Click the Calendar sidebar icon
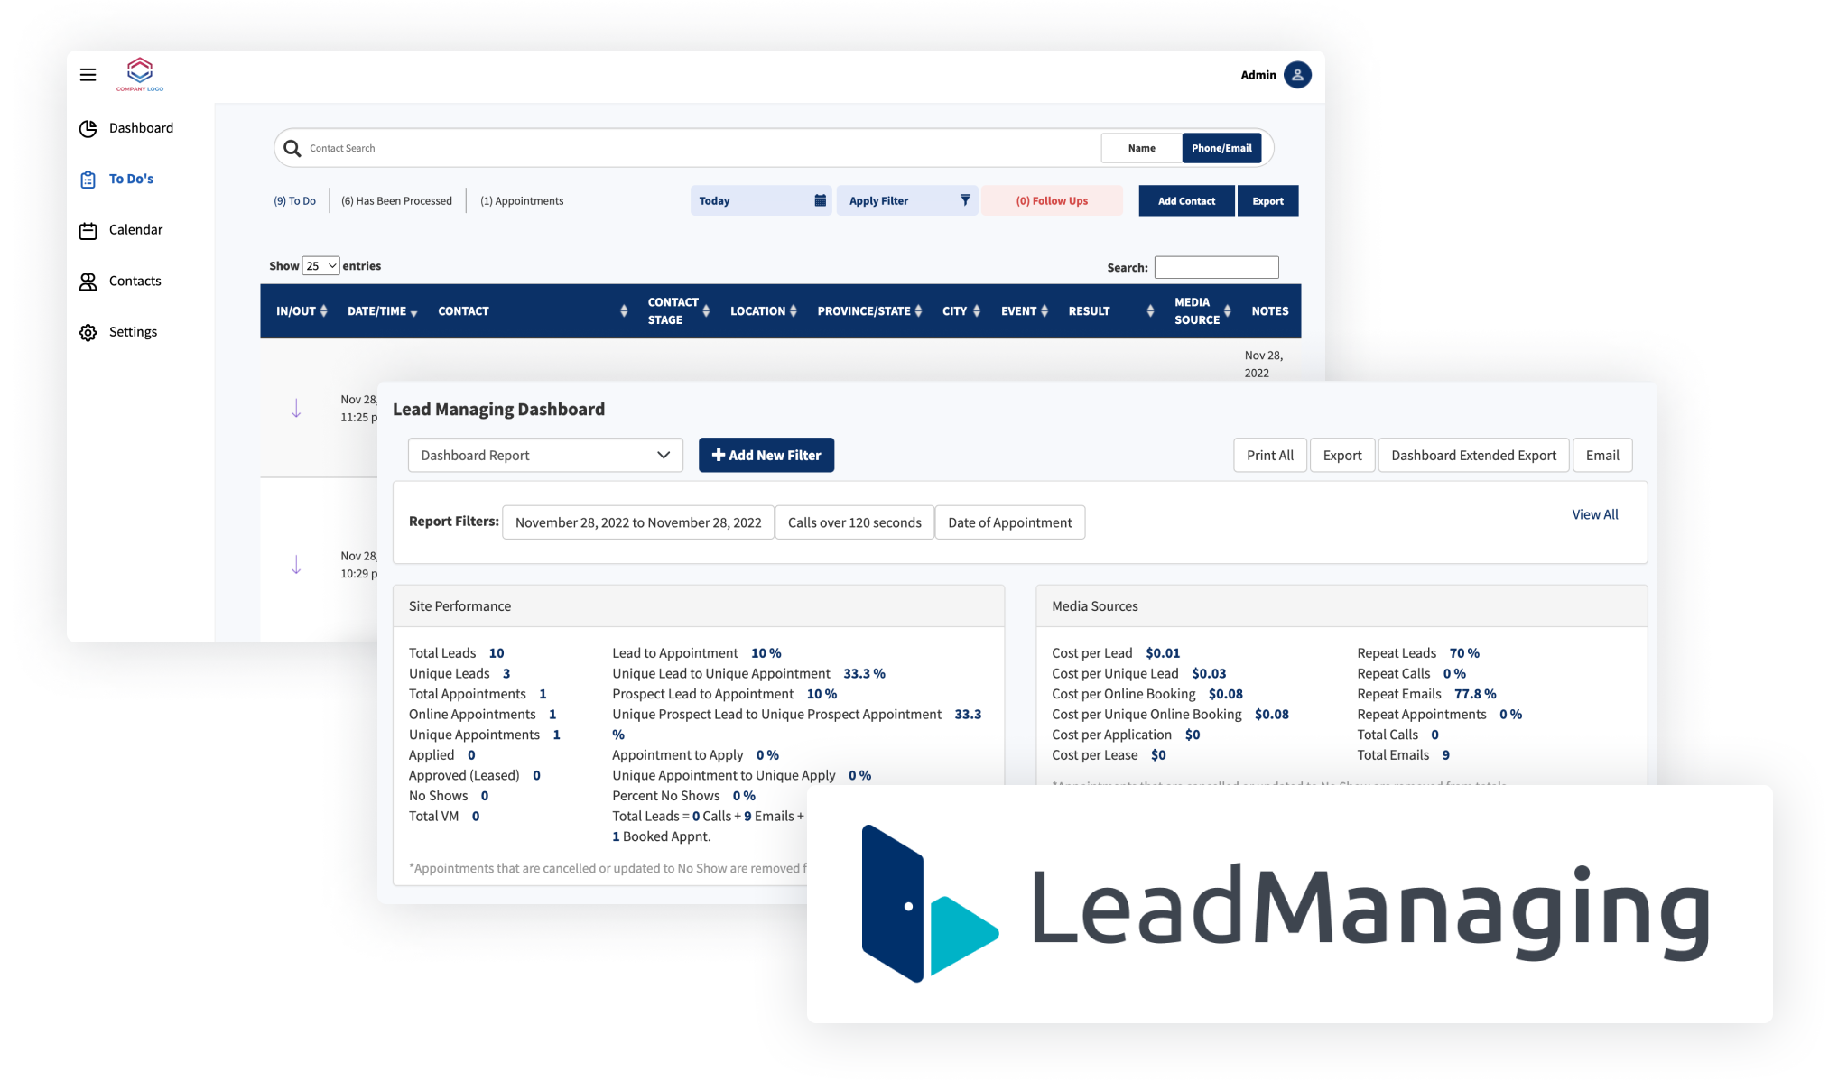This screenshot has width=1838, height=1081. pyautogui.click(x=88, y=231)
